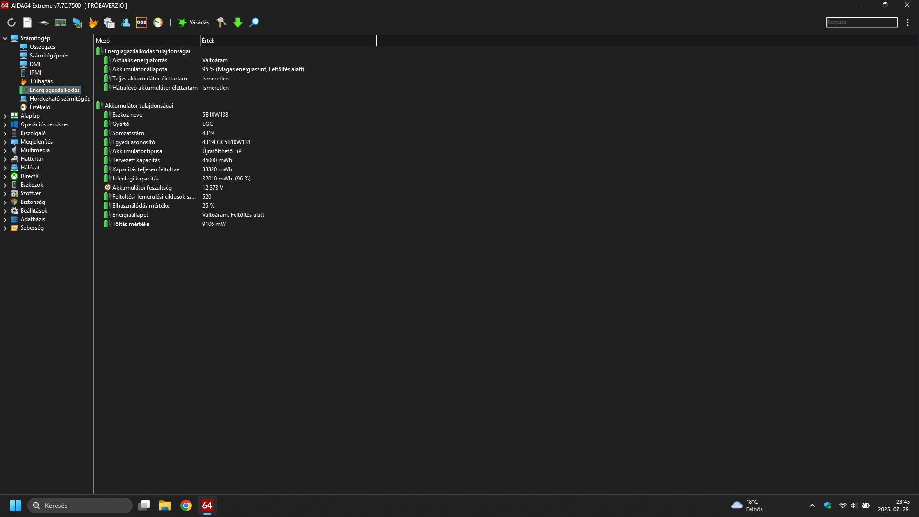919x517 pixels.
Task: Expand the Alaplap node
Action: [x=5, y=116]
